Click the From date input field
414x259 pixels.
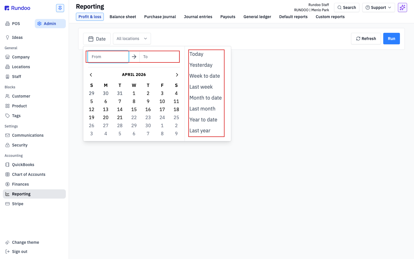click(108, 57)
